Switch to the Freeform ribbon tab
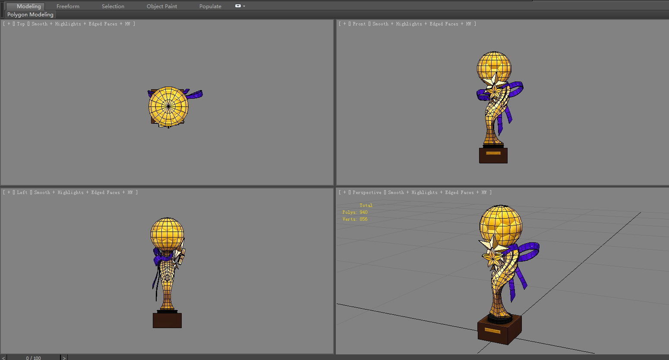This screenshot has height=360, width=669. 68,6
